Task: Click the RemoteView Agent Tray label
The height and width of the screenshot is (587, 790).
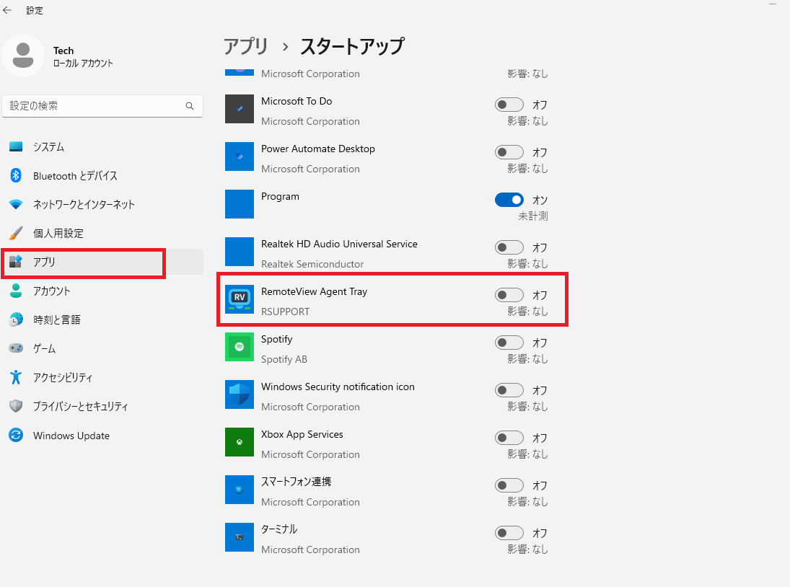Action: click(314, 291)
